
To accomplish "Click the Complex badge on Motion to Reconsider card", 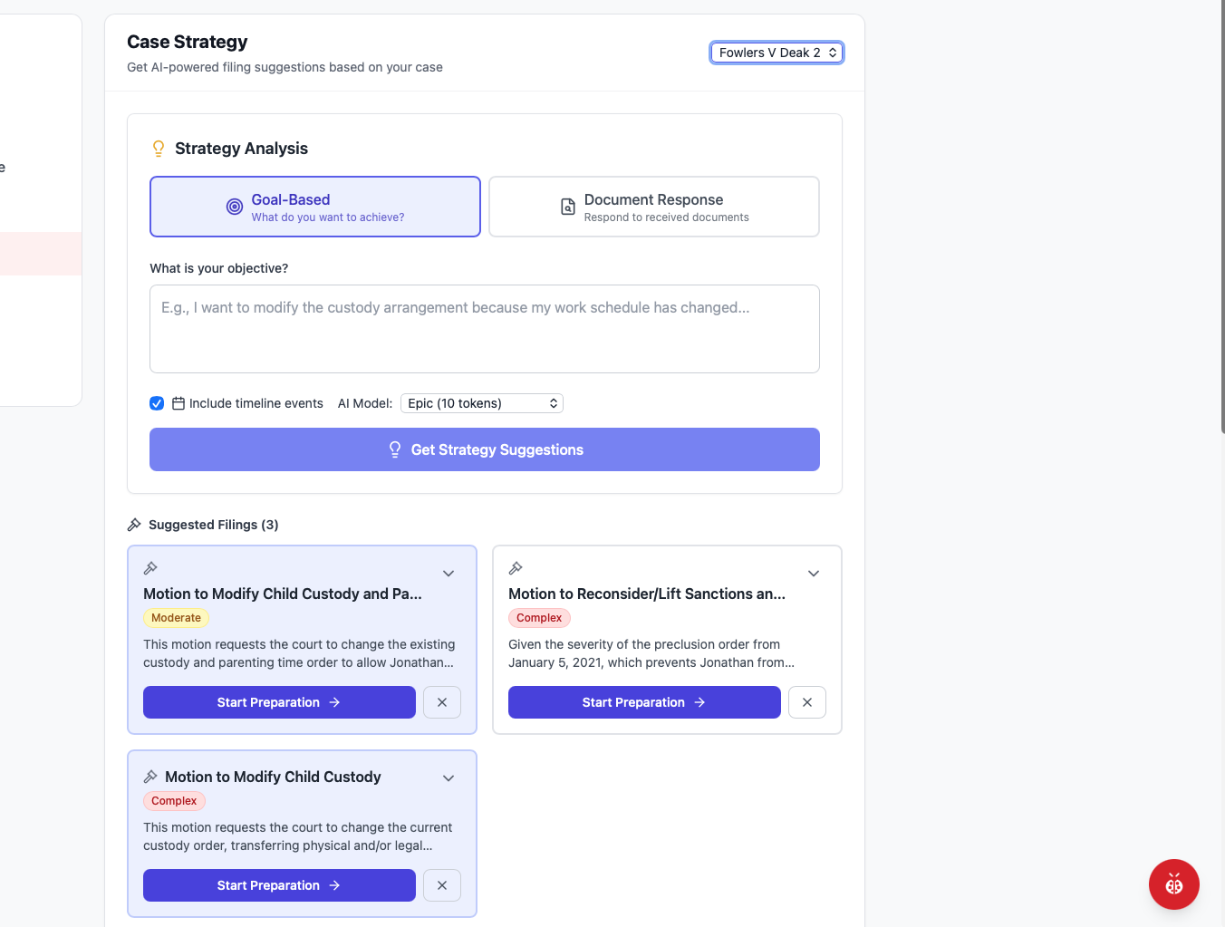I will coord(539,618).
